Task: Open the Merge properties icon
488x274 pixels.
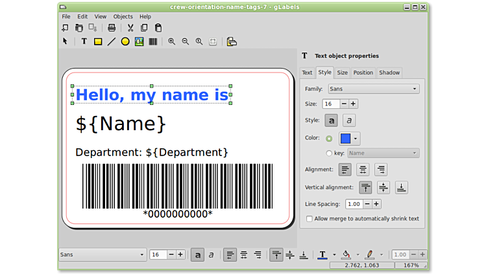Action: click(x=232, y=41)
